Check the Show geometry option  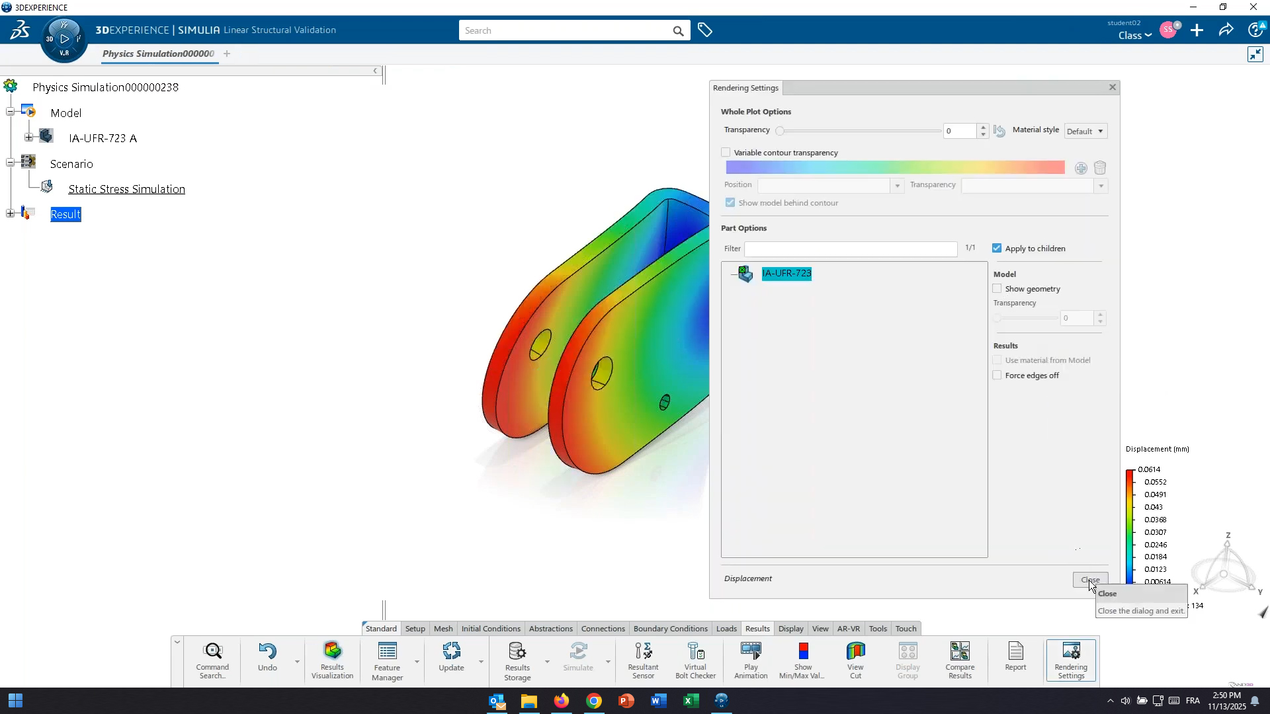point(997,288)
